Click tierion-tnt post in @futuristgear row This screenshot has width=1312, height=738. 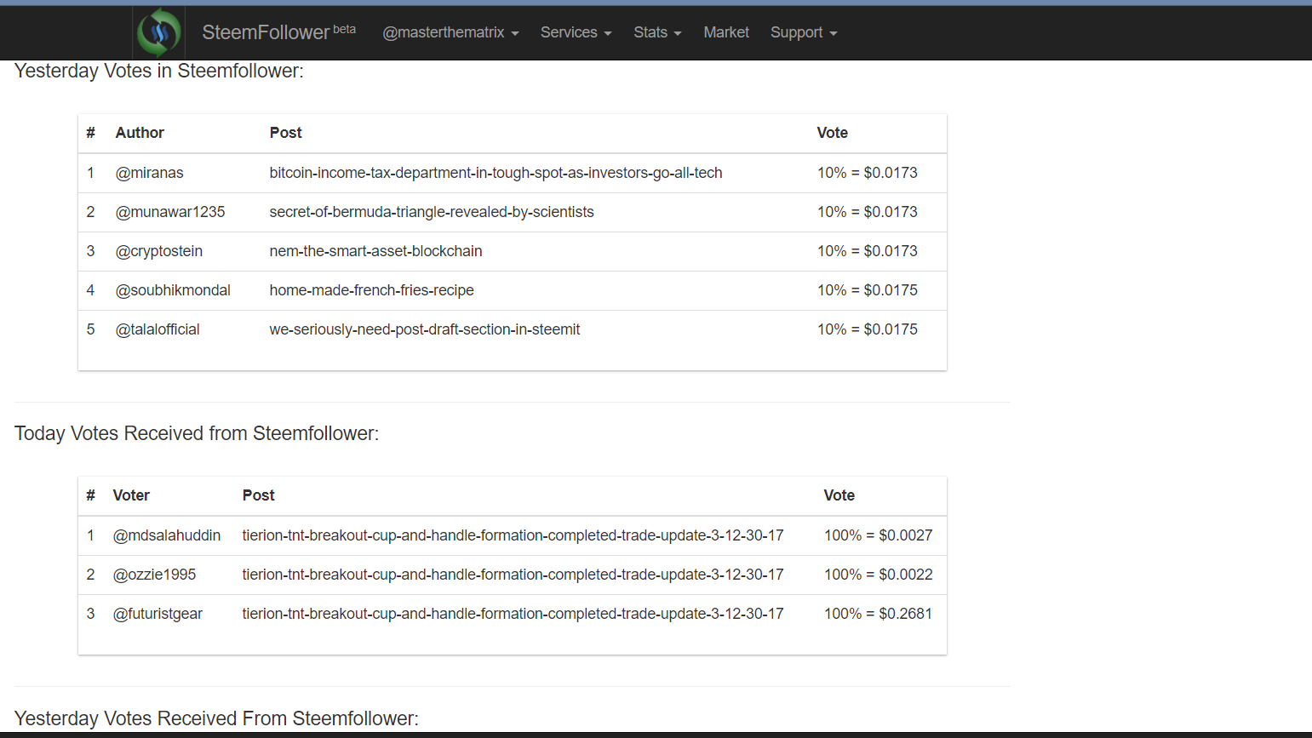coord(513,614)
